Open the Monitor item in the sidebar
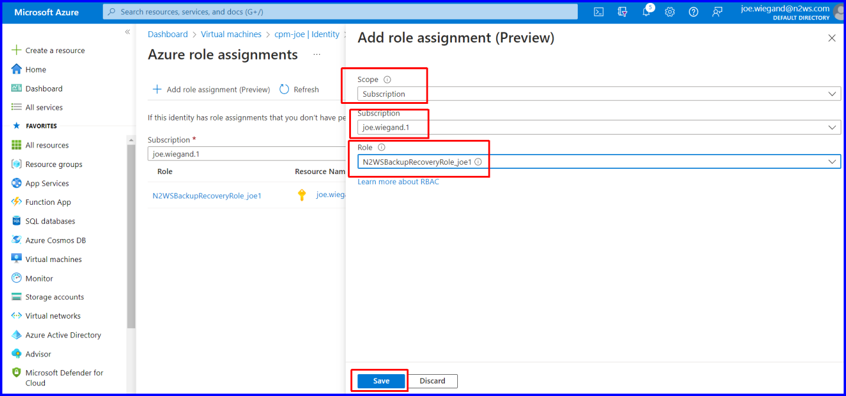 click(39, 278)
